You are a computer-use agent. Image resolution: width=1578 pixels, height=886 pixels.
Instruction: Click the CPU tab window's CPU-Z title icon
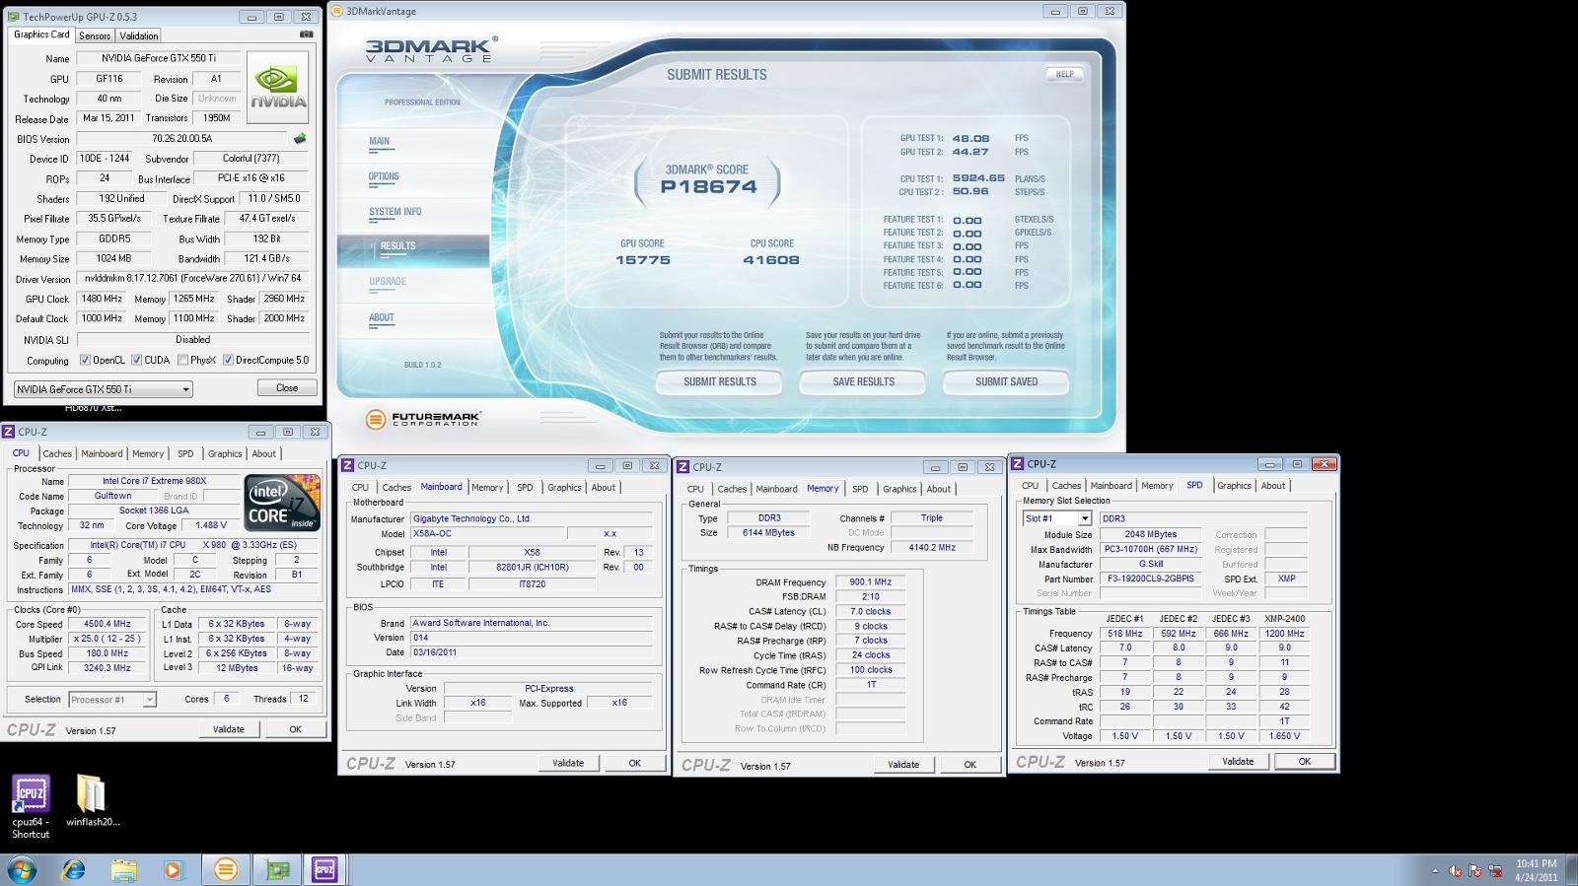pos(8,432)
